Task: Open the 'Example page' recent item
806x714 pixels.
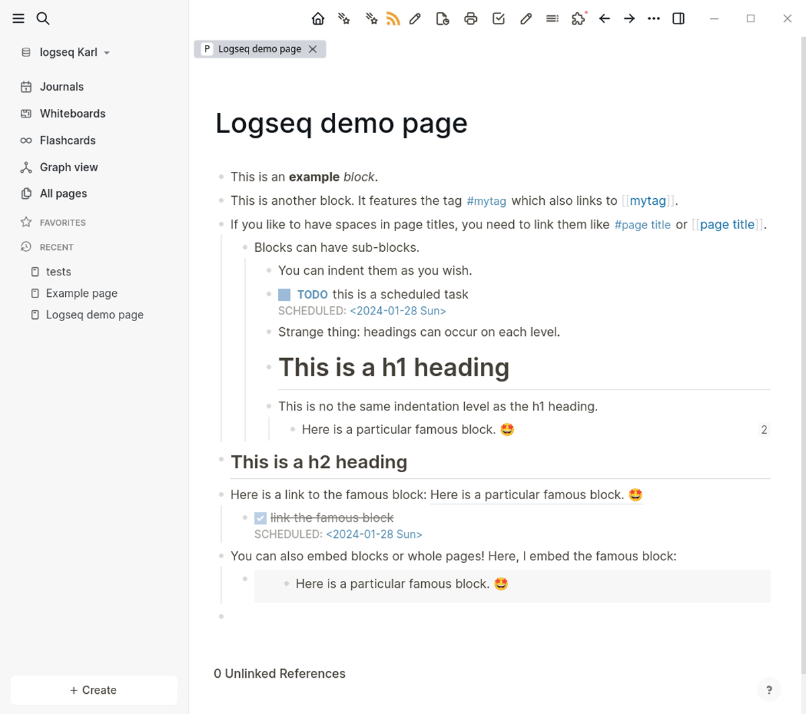Action: [x=81, y=293]
